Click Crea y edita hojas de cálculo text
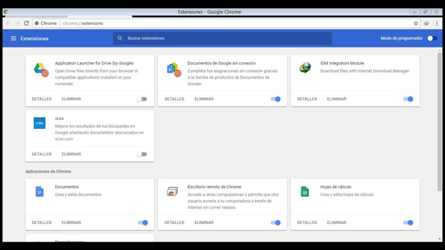 pos(347,194)
